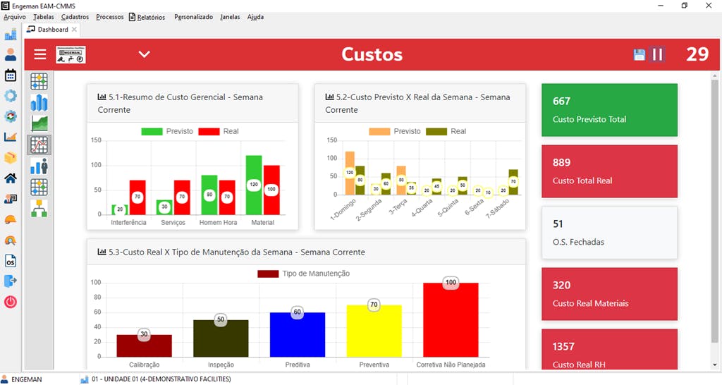Open the OS work order icon

(x=10, y=261)
